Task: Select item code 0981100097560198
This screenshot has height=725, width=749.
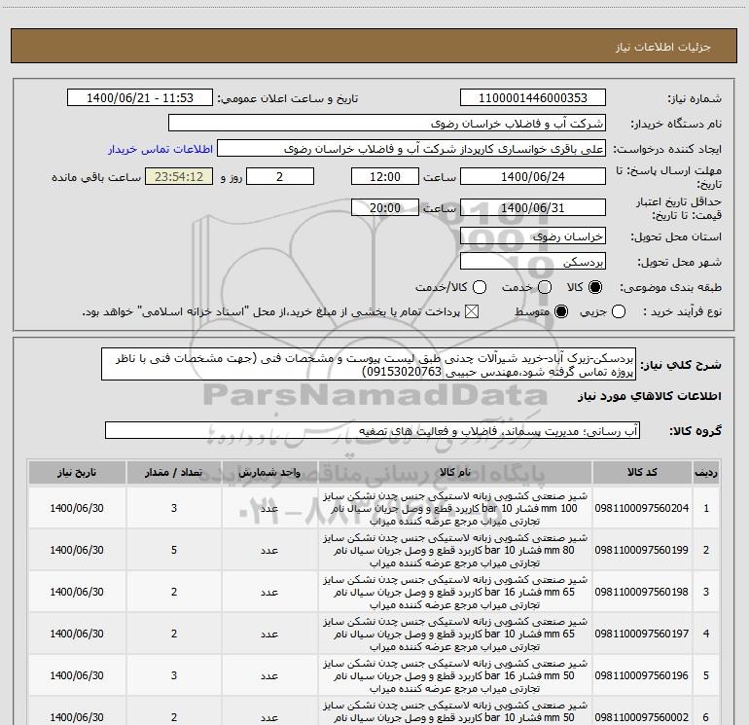Action: point(642,592)
